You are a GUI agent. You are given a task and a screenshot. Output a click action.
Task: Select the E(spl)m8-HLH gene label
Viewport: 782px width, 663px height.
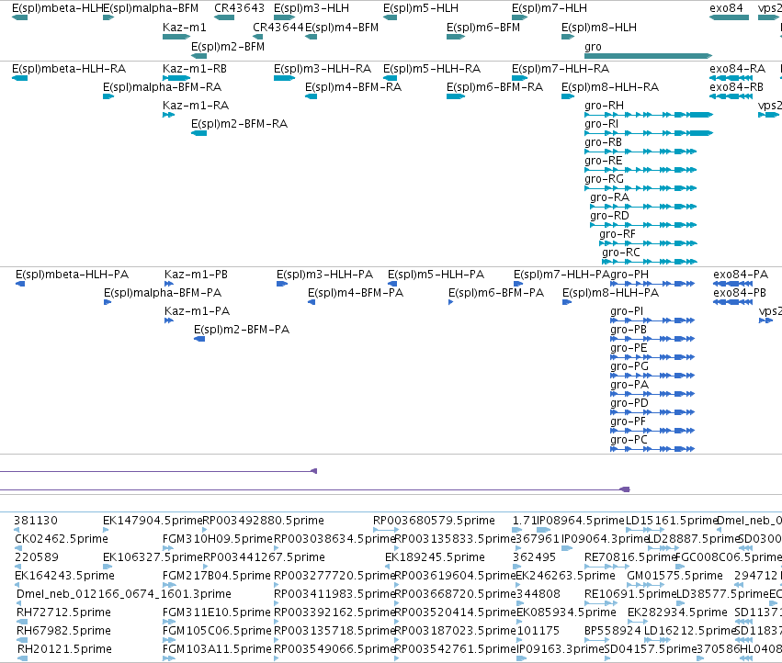(599, 28)
